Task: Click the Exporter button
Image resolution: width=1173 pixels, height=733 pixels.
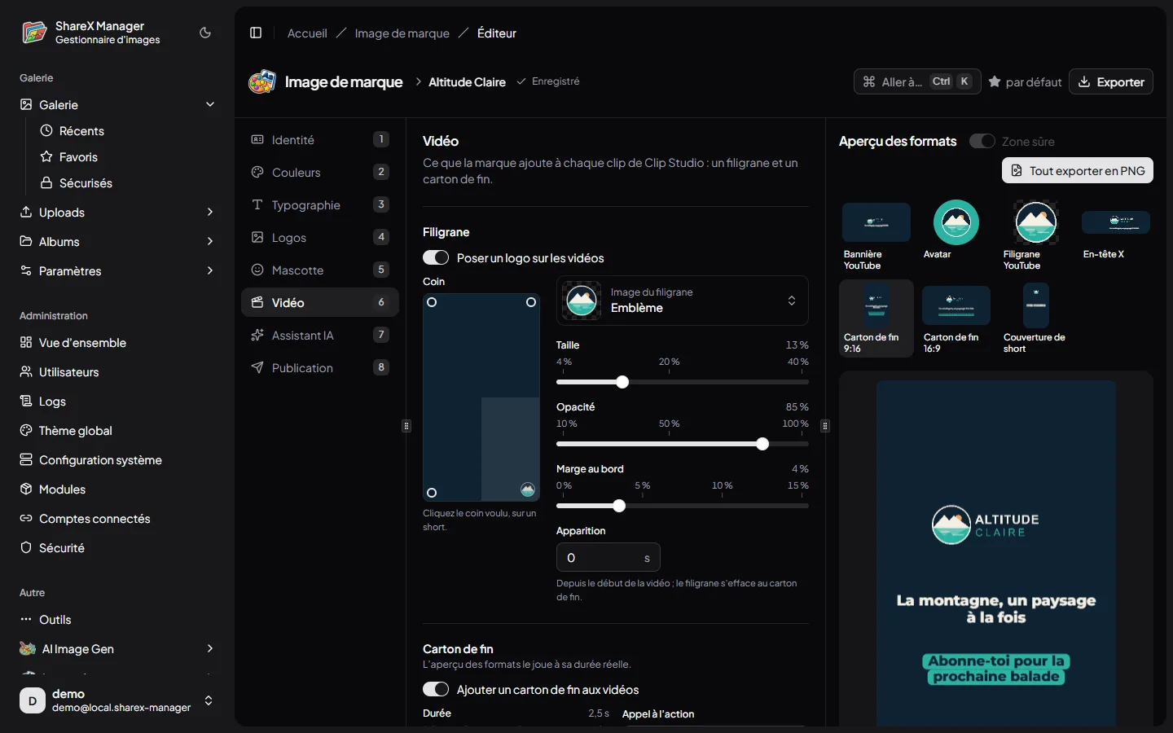Action: pos(1111,81)
